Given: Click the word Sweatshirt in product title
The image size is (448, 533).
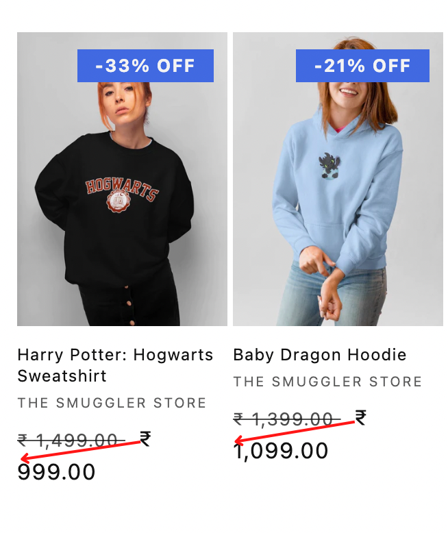Looking at the screenshot, I should pyautogui.click(x=62, y=376).
